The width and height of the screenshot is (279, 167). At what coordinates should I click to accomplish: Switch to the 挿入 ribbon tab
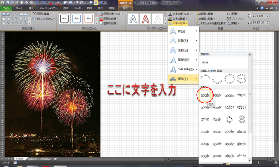pyautogui.click(x=31, y=8)
